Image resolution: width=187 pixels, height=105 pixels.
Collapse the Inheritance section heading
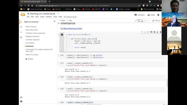[59, 23]
